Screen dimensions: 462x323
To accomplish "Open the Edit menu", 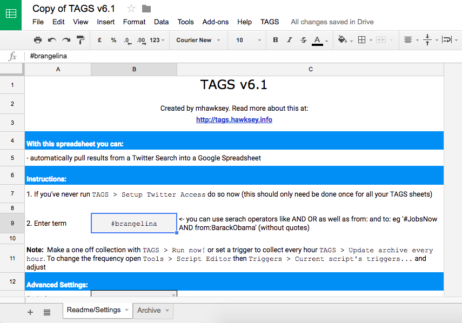I will pyautogui.click(x=58, y=22).
